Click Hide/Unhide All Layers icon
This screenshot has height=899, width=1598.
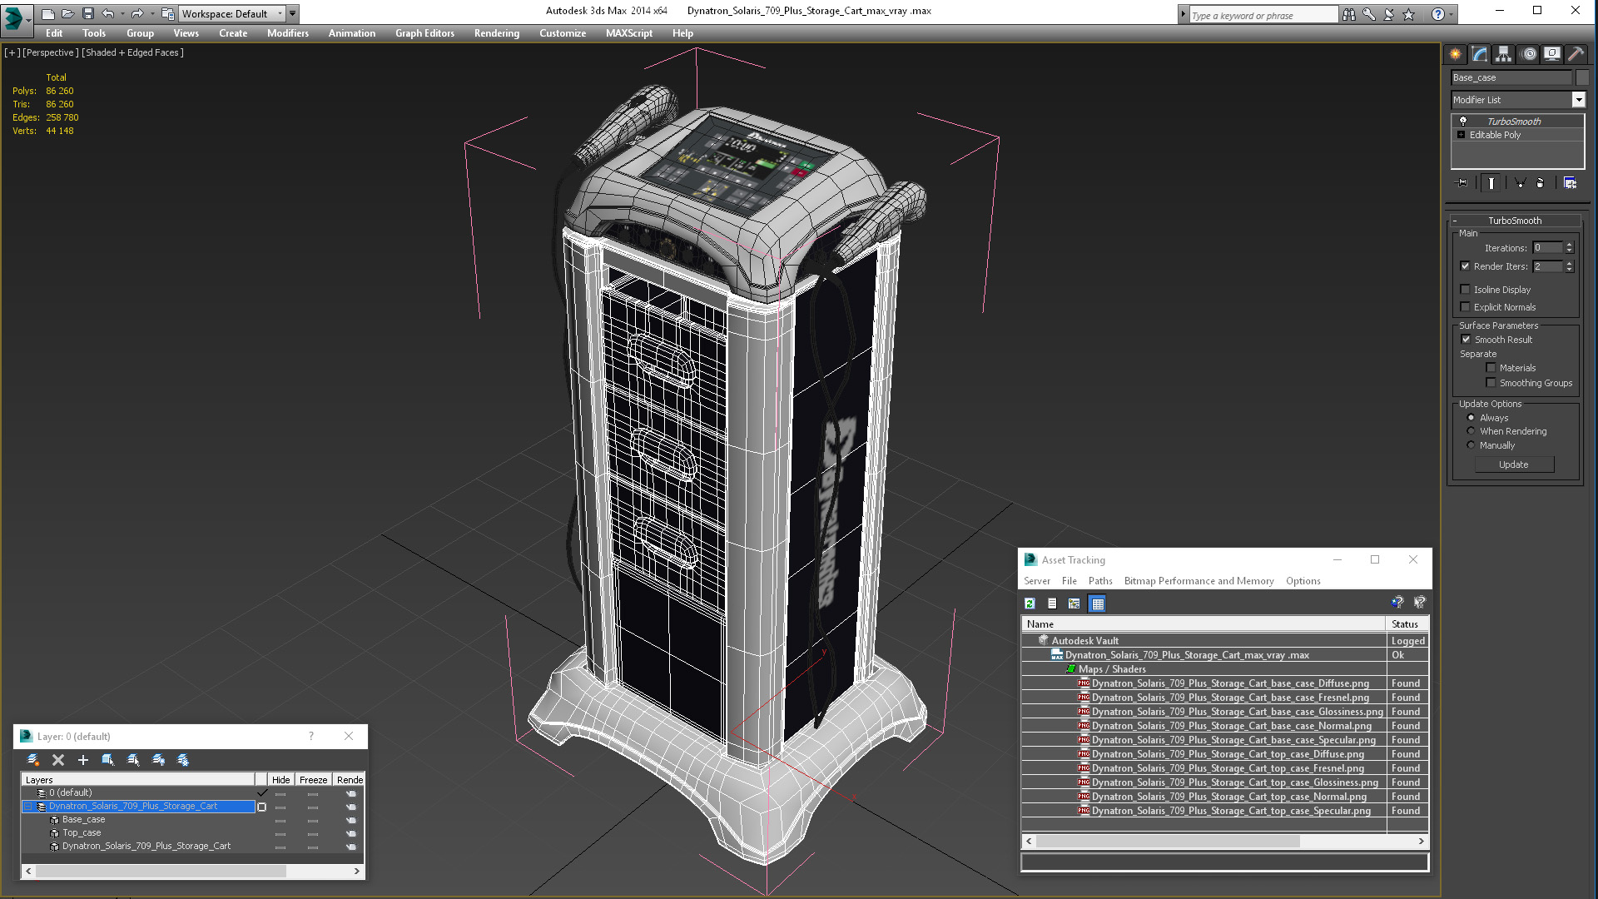158,760
